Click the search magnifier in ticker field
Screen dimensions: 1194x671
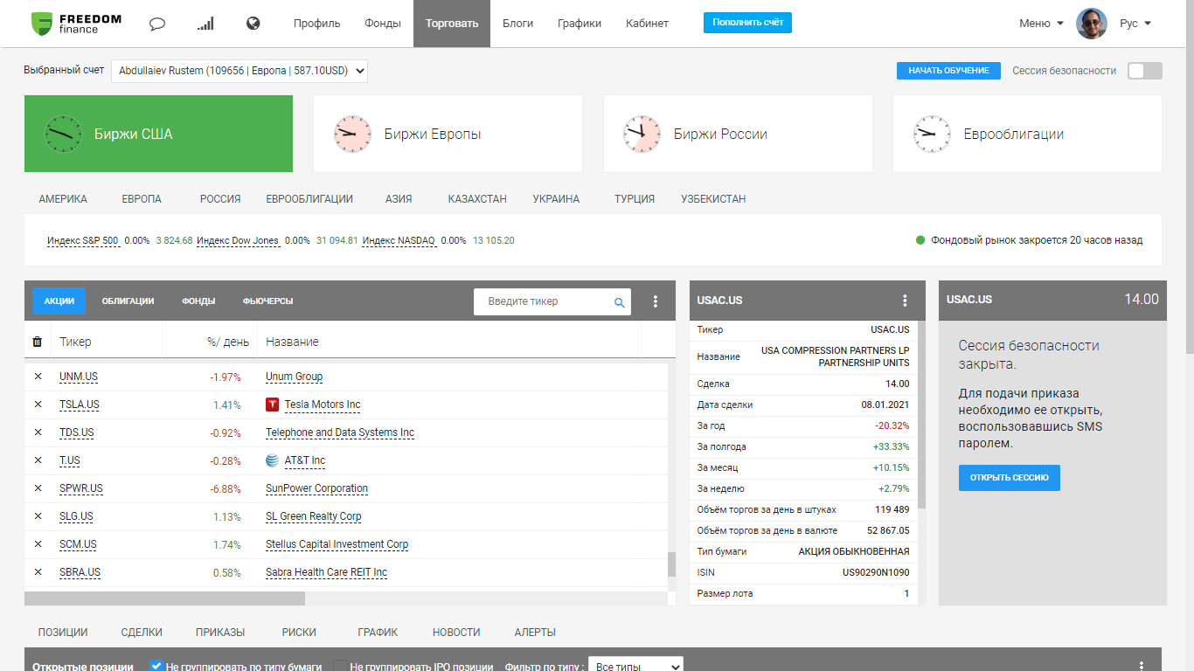(x=620, y=302)
